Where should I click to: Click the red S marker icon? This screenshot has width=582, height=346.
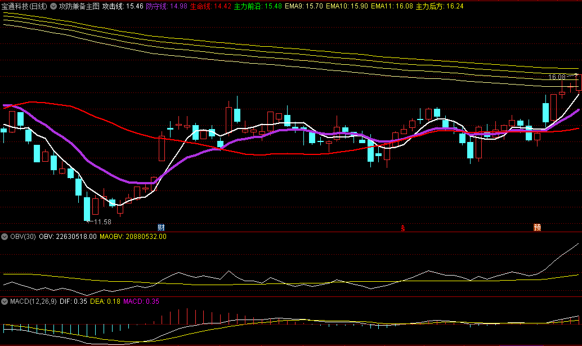402,228
